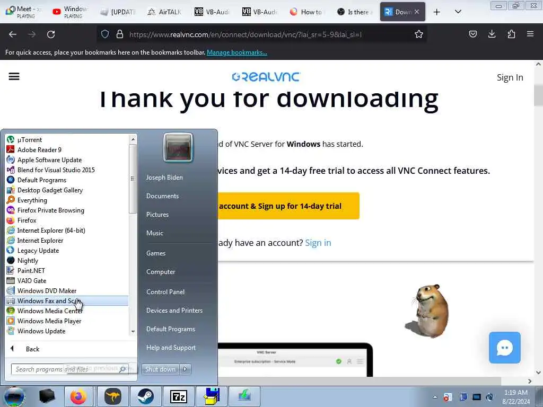Launch Windows Fax and Scan
Viewport: 543px width, 407px height.
click(67, 301)
